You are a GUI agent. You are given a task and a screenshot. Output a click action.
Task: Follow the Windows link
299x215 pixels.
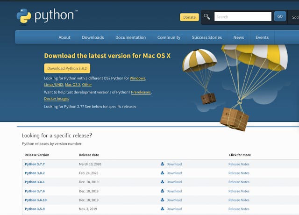pyautogui.click(x=137, y=79)
